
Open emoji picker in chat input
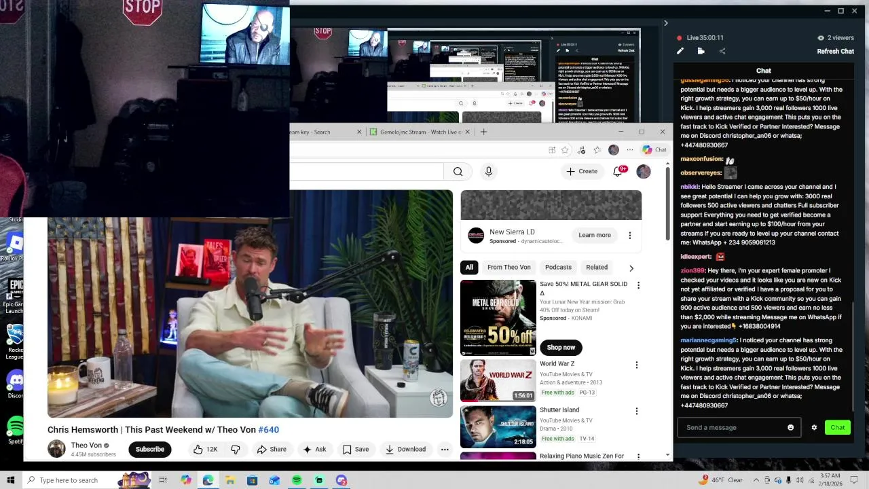tap(790, 428)
